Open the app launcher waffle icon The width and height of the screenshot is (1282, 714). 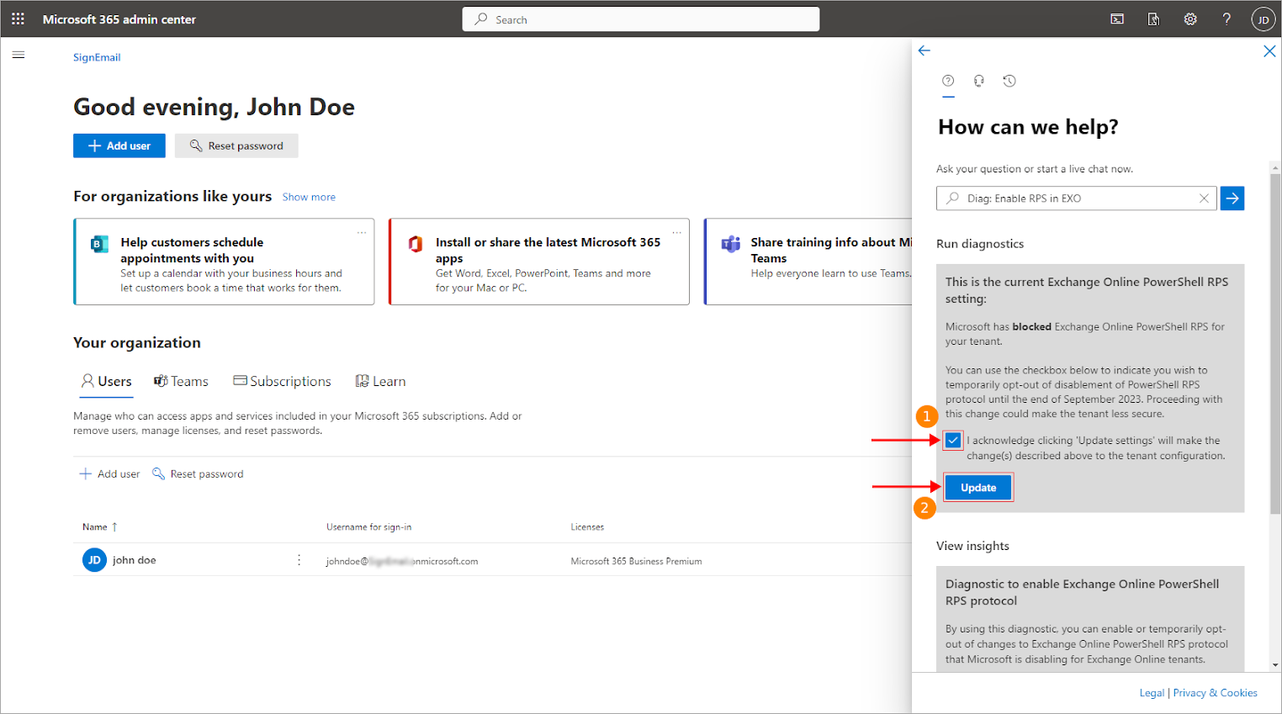point(18,19)
